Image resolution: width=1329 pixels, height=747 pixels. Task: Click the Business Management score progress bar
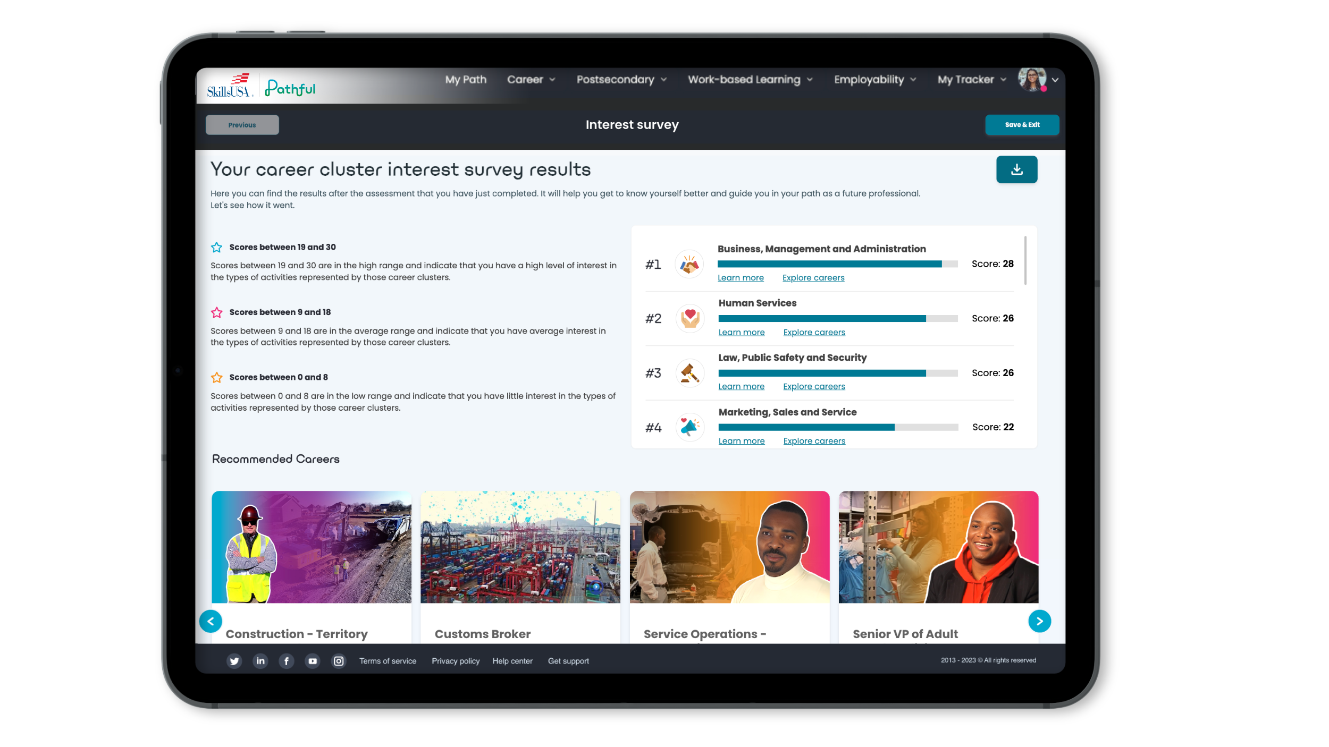point(837,264)
